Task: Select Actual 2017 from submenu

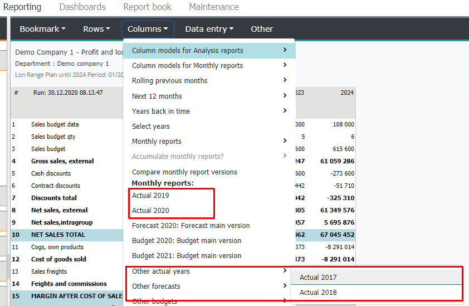Action: coord(377,277)
